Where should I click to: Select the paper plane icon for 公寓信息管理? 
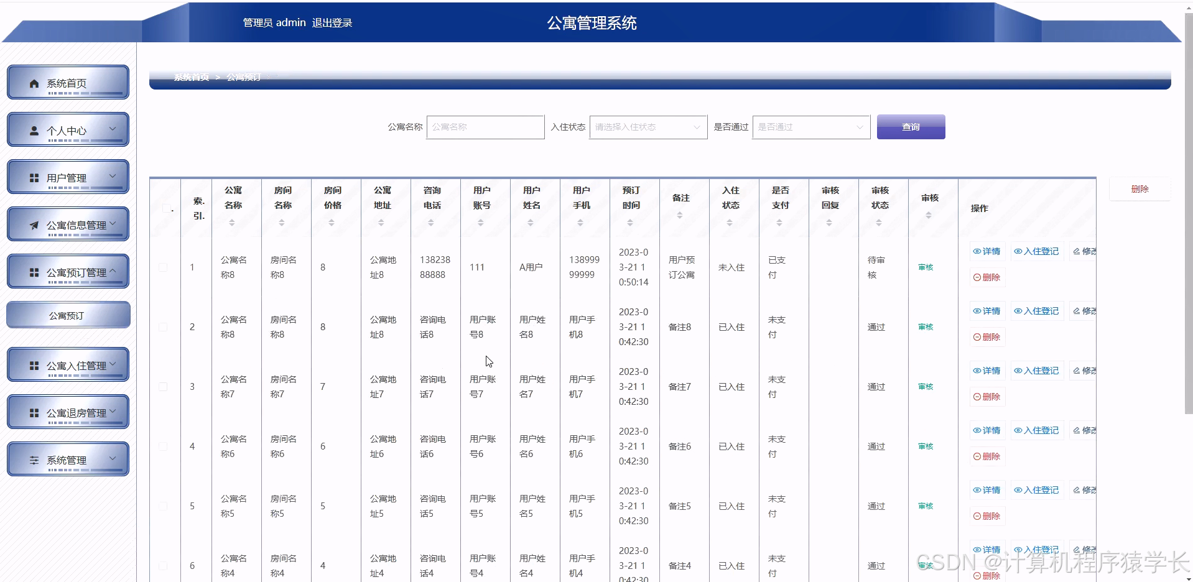tap(34, 224)
